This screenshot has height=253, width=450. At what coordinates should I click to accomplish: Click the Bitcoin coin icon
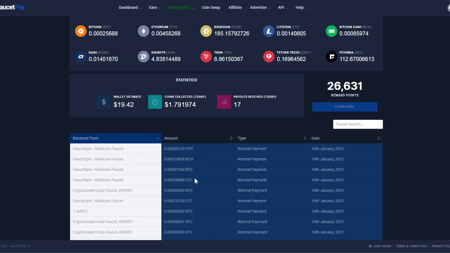coord(81,31)
